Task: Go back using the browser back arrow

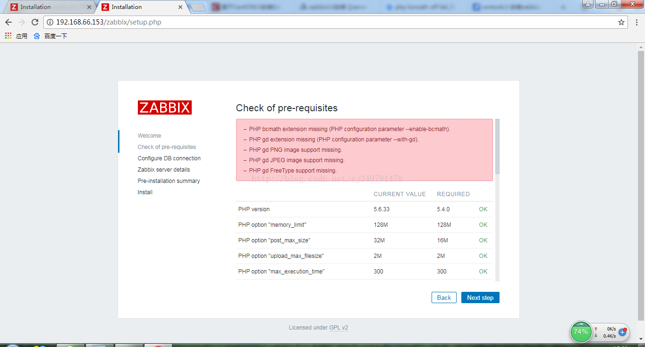Action: click(x=8, y=22)
